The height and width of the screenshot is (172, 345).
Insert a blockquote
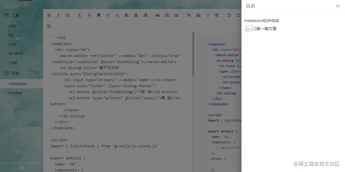pyautogui.click(x=158, y=15)
